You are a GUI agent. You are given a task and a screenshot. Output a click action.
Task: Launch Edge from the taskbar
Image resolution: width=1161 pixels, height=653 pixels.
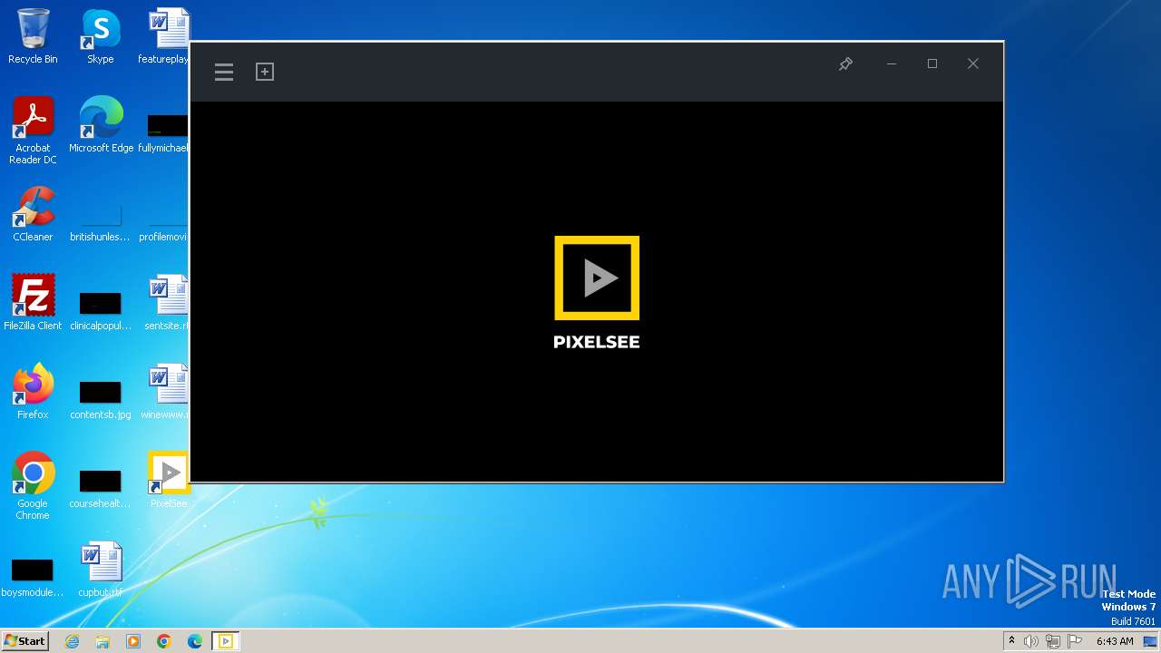click(x=195, y=641)
